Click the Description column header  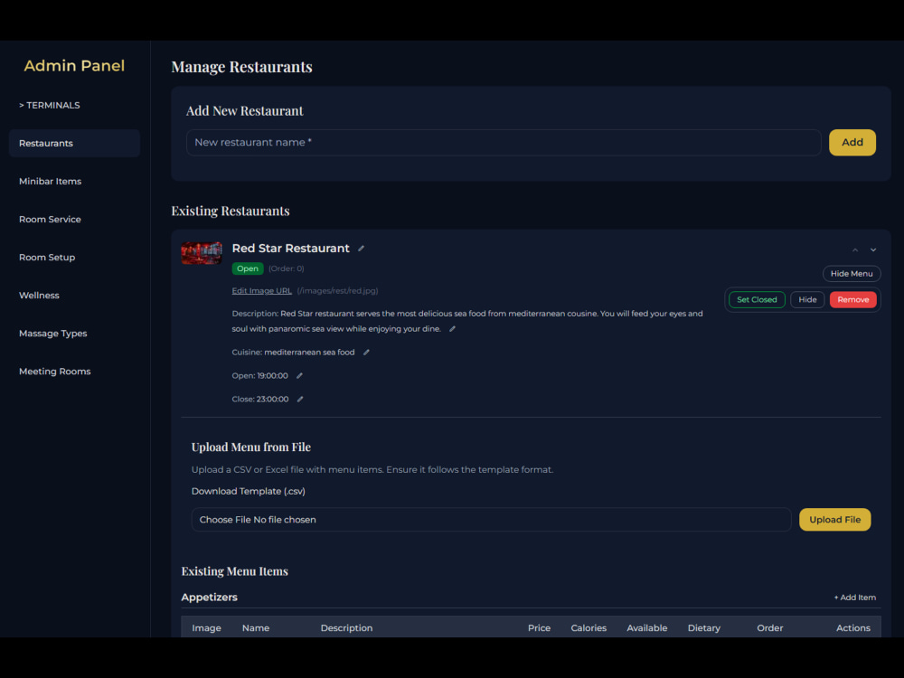coord(346,628)
